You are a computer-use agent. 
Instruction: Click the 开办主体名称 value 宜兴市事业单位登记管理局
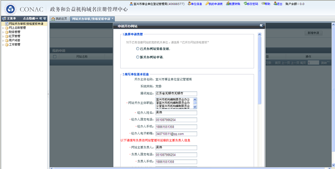point(174,79)
